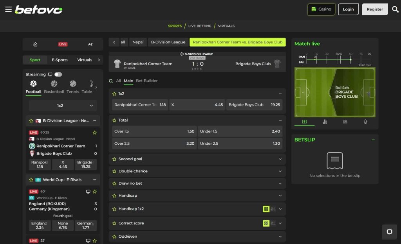Viewport: 401px width, 244px height.
Task: Collapse the World Cup E-Rivals group
Action: pyautogui.click(x=95, y=180)
